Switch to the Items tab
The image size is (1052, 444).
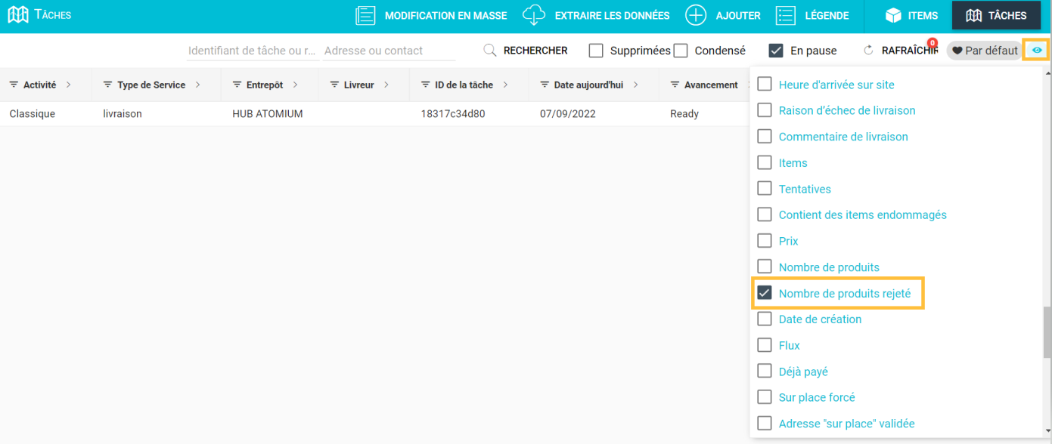pyautogui.click(x=911, y=15)
